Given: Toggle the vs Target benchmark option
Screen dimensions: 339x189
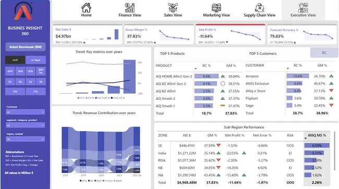Looking at the screenshot, I should click(35, 60).
